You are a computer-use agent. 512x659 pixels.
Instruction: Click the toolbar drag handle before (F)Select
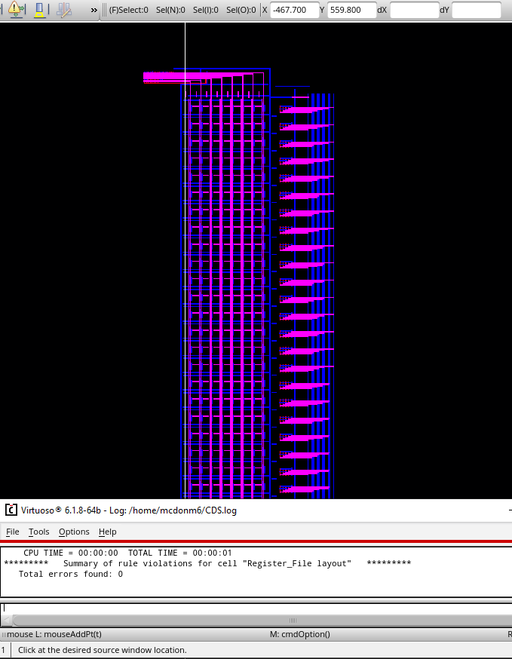coord(104,10)
